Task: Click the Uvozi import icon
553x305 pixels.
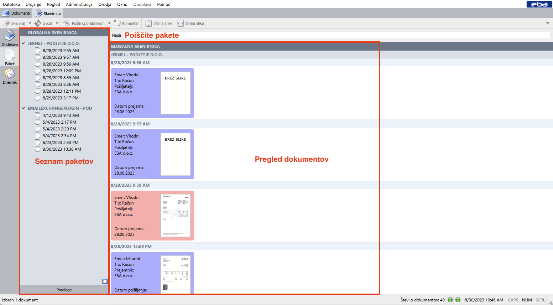Action: click(x=38, y=23)
